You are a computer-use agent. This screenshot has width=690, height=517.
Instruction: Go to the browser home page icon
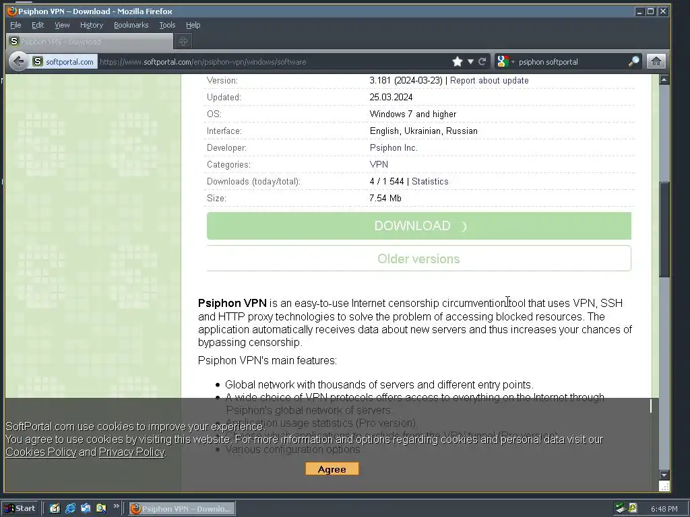point(656,61)
